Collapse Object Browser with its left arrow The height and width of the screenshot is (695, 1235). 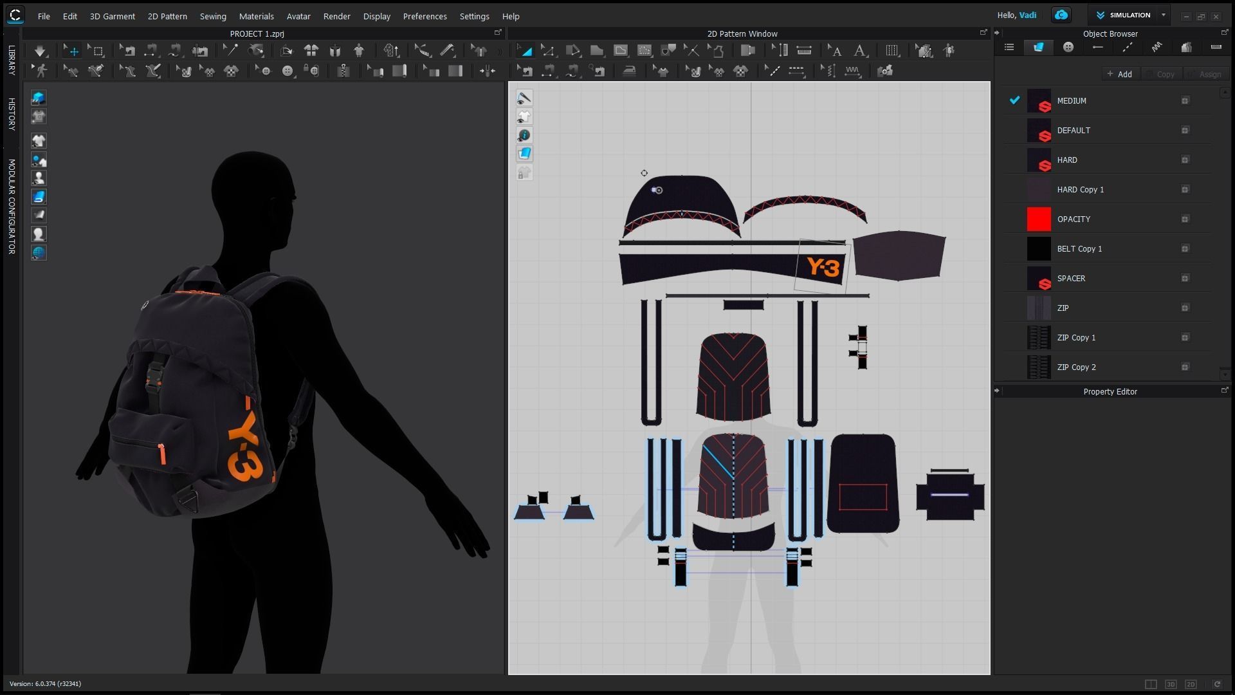point(997,33)
